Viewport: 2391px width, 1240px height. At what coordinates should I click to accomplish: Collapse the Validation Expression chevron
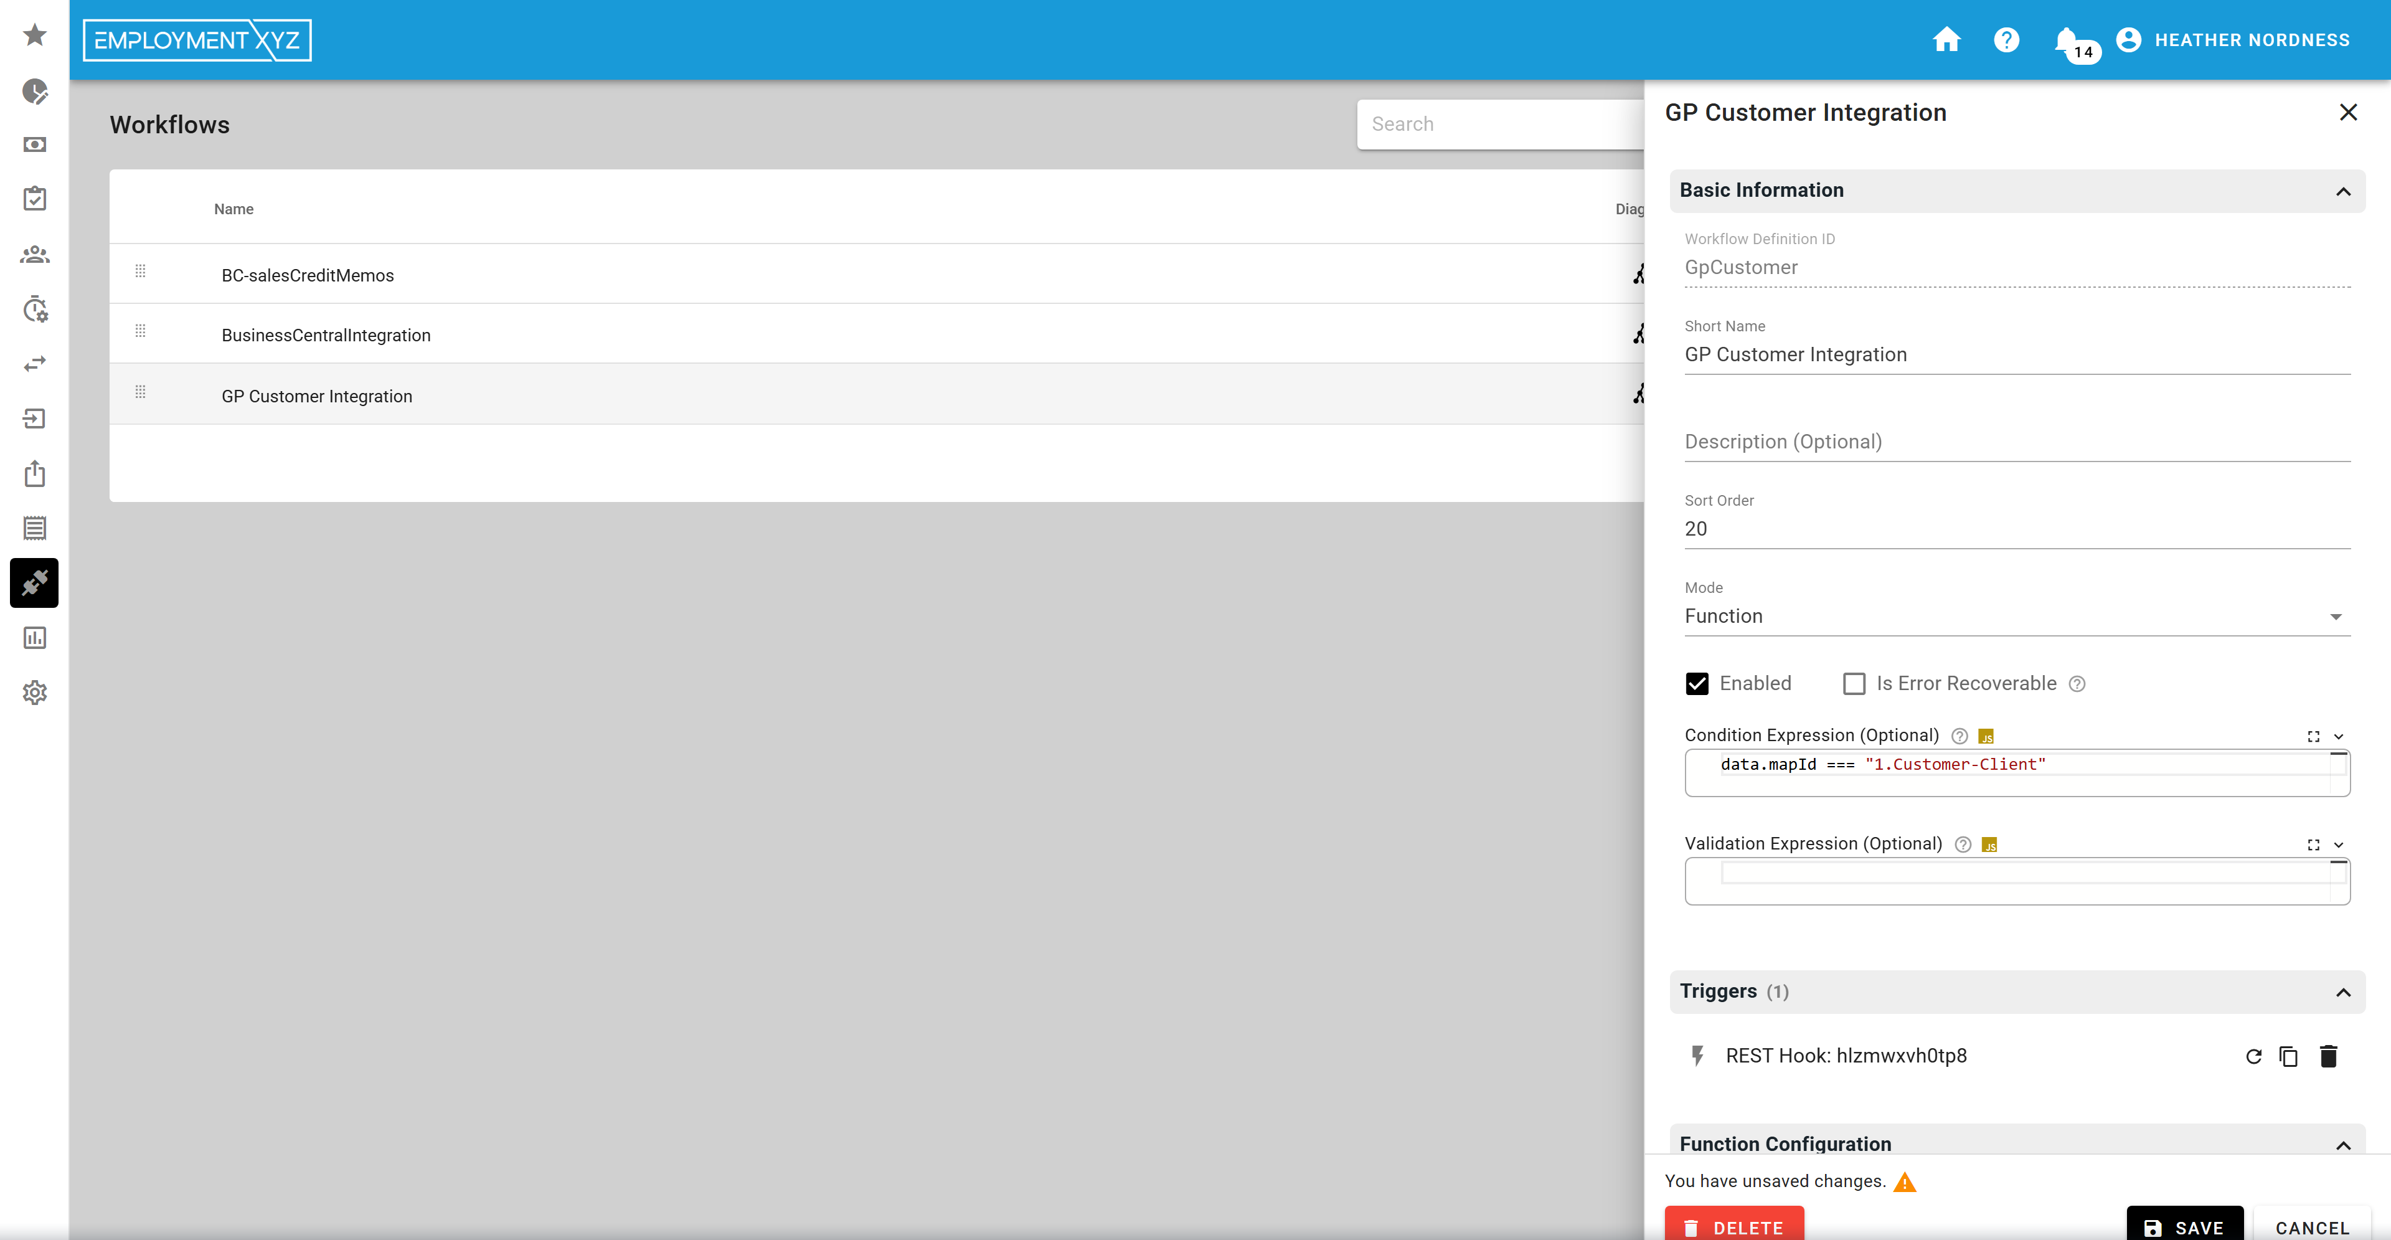point(2338,845)
